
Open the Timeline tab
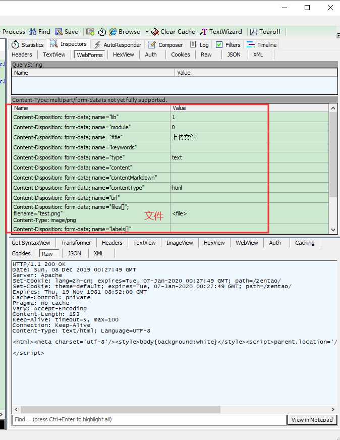262,45
